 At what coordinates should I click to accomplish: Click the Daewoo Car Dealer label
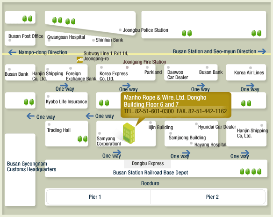(x=178, y=75)
